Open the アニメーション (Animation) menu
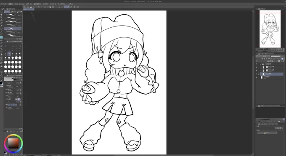Viewport: 286px width, 156px height. 19,4
